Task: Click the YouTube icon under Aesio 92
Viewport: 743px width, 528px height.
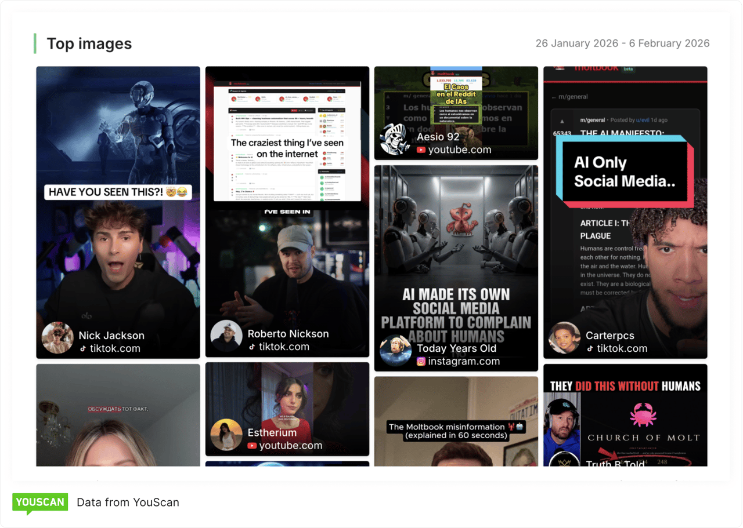Action: [x=420, y=150]
